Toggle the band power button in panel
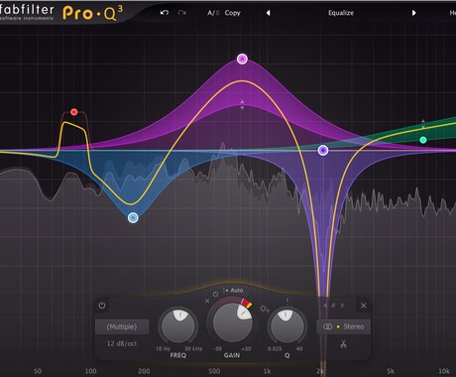 [x=102, y=306]
